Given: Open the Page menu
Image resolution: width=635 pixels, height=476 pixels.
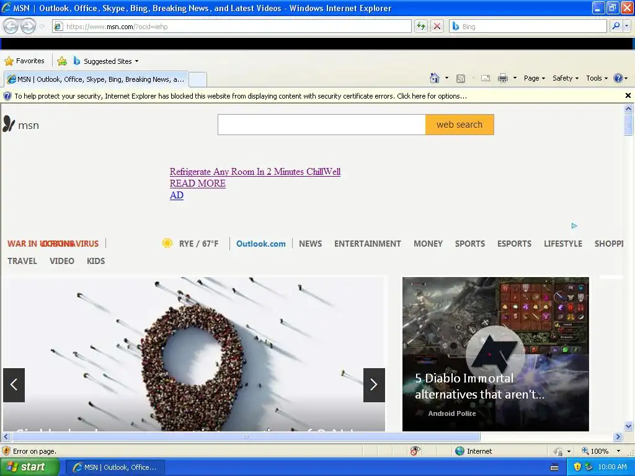Looking at the screenshot, I should coord(534,78).
